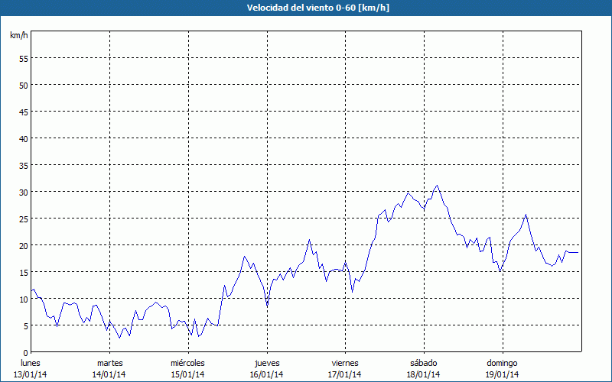
Task: Select the 55 value on the vertical axis
Action: (x=23, y=58)
